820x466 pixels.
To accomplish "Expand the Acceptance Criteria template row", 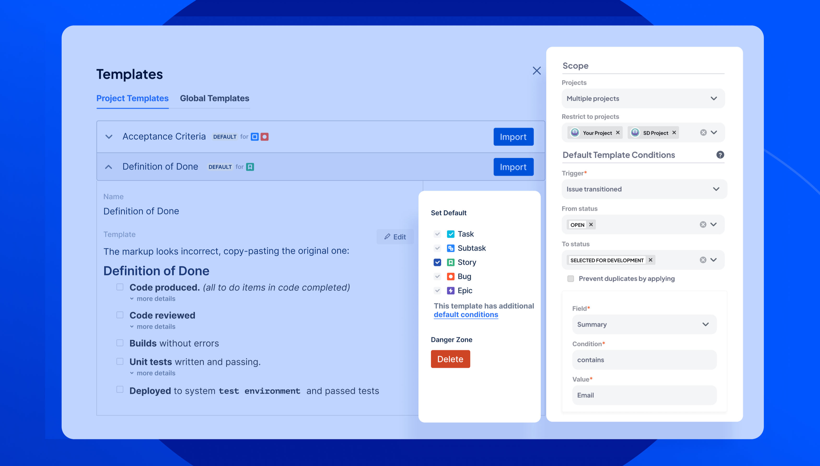I will click(109, 137).
